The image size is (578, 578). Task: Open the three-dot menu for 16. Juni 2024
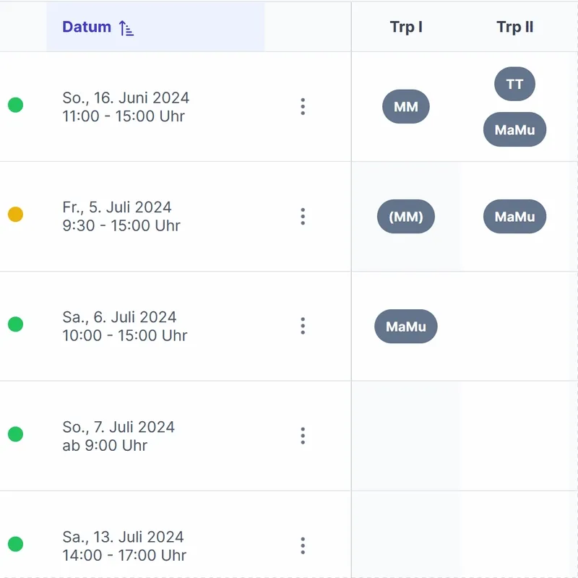tap(303, 107)
